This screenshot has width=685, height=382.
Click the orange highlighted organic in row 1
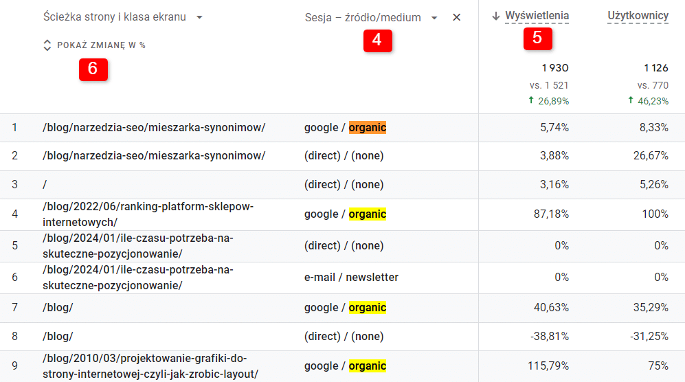367,128
